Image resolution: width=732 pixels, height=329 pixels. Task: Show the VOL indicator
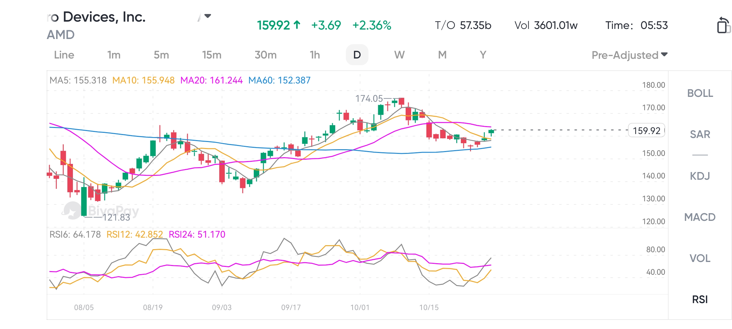pos(700,258)
